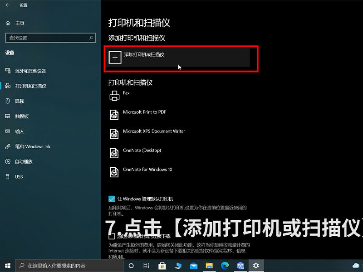Click the plus icon to add printer
Image resolution: width=363 pixels, height=272 pixels.
point(115,58)
